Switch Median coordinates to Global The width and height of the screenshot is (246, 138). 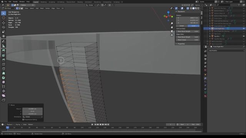pyautogui.click(x=182, y=26)
